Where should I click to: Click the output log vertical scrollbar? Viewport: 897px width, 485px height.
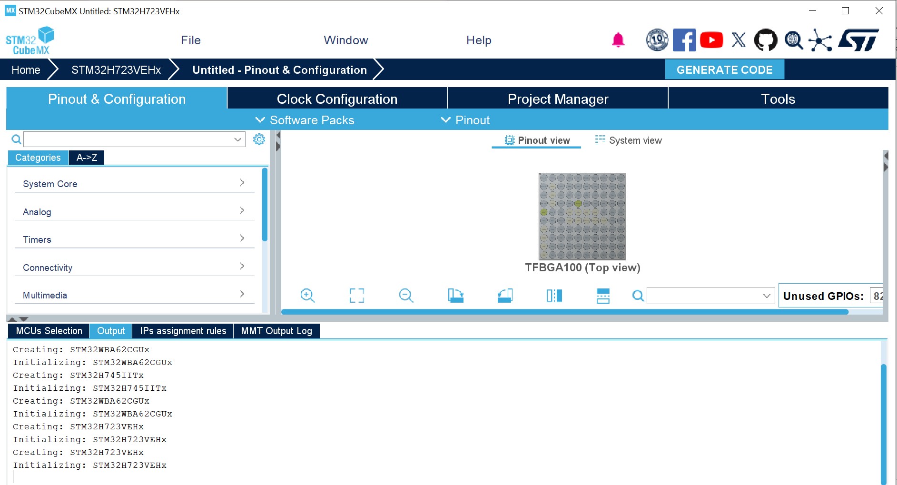[883, 424]
